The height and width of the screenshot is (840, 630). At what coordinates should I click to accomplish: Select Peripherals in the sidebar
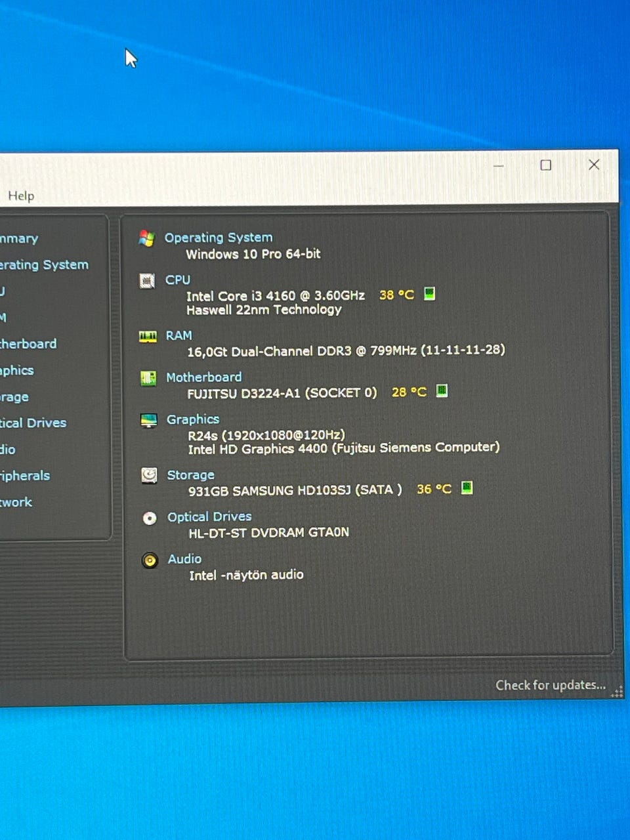(25, 476)
